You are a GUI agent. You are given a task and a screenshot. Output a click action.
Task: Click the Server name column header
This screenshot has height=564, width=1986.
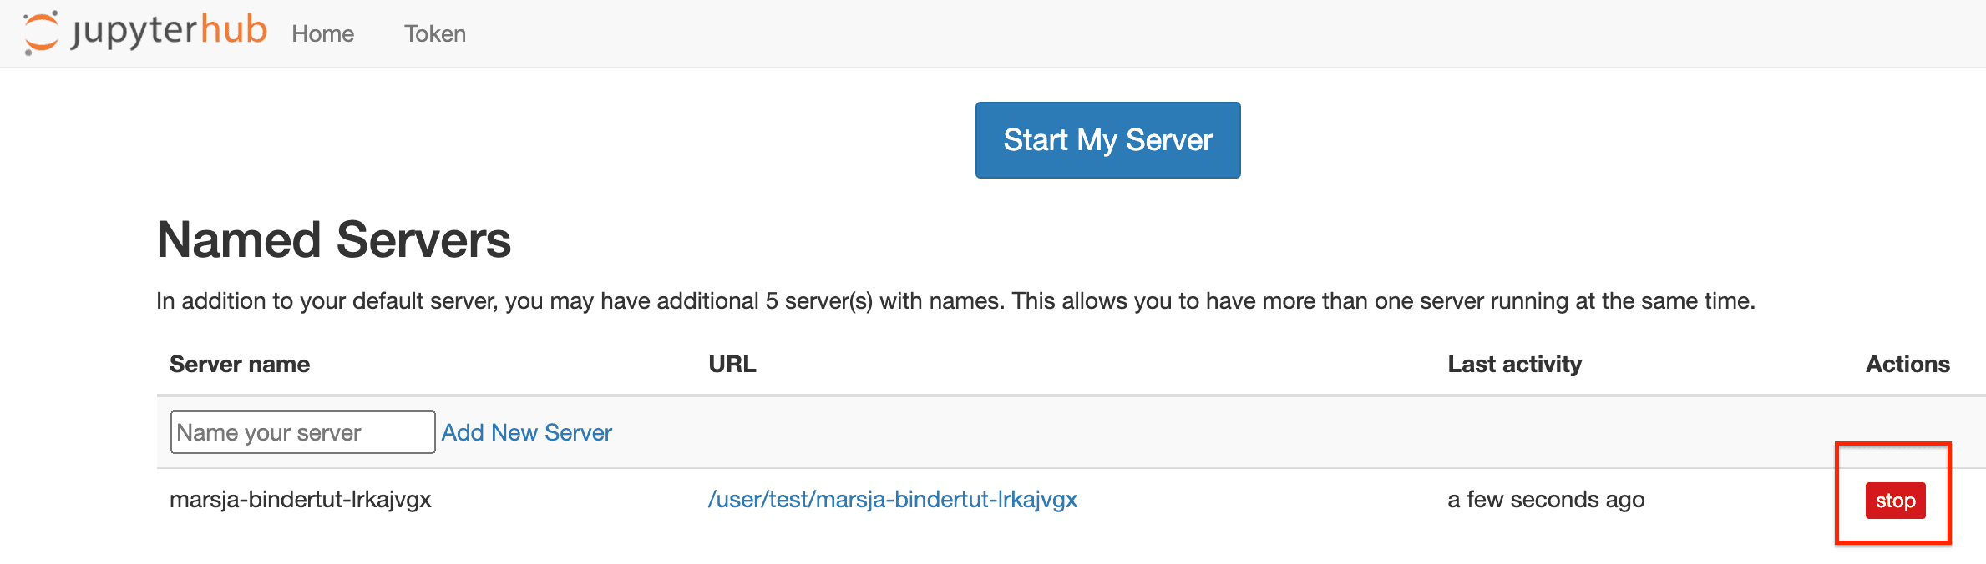click(240, 365)
